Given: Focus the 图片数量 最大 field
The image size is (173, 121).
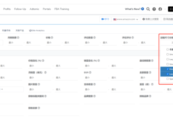Looking at the screenshot, I should (x=66, y=90).
